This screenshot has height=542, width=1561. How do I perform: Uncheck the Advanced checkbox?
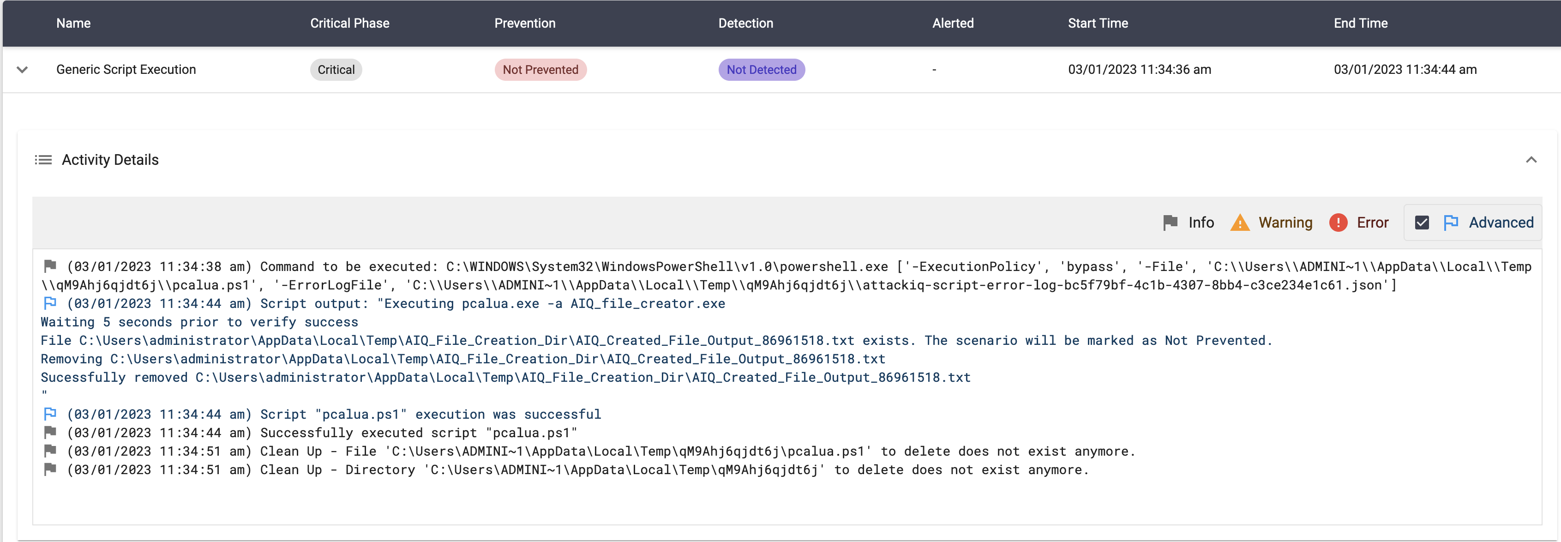[1422, 223]
